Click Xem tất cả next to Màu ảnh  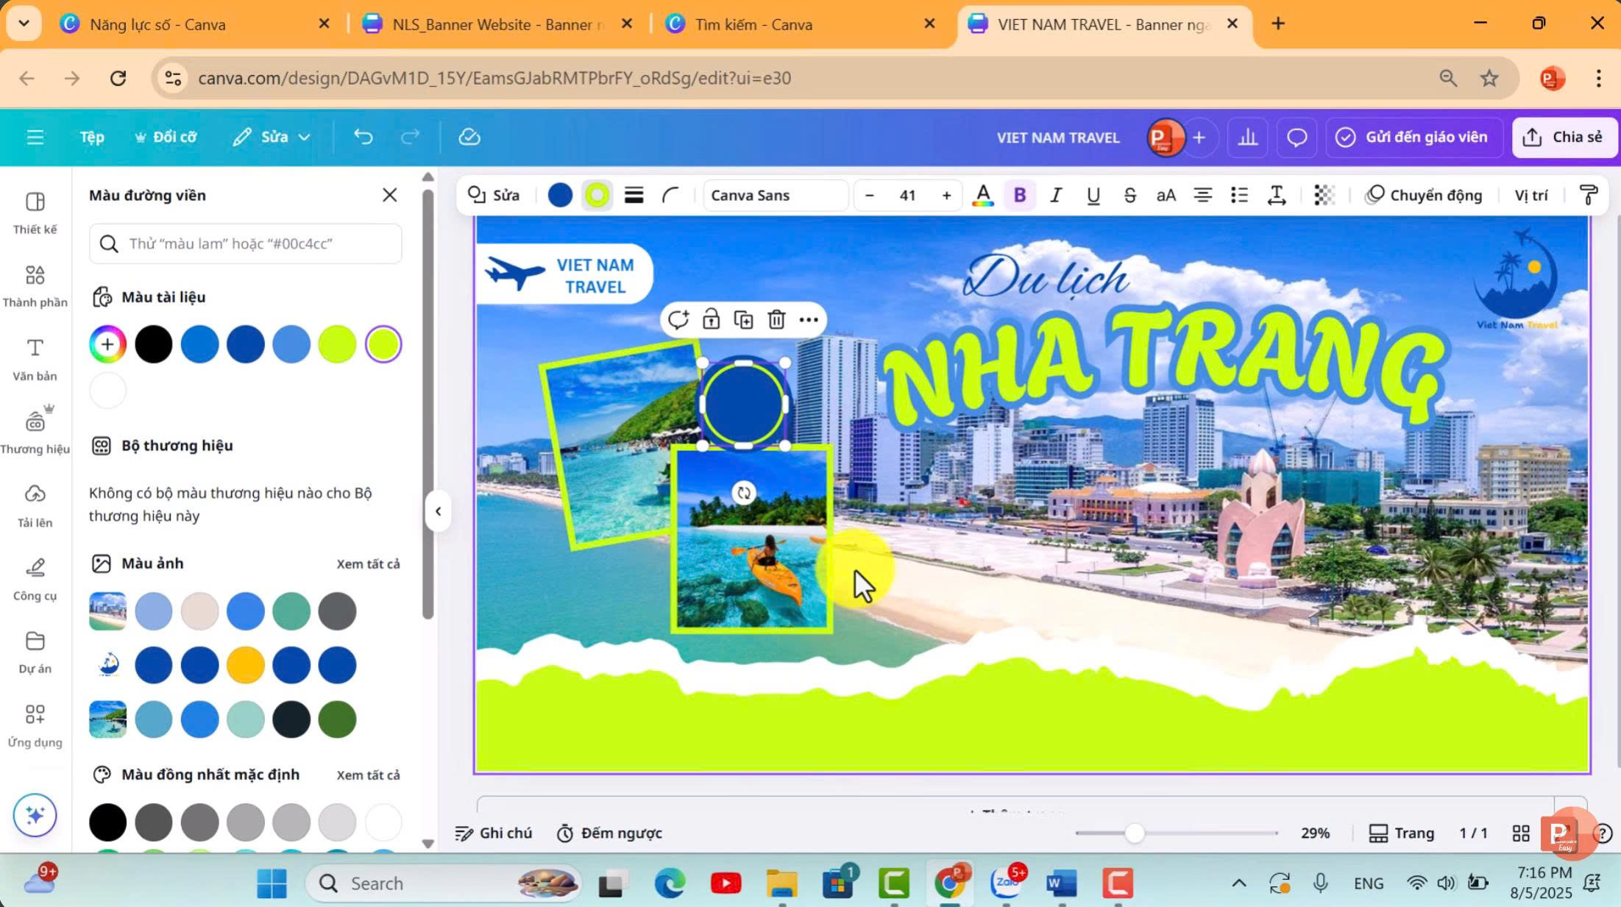(367, 563)
